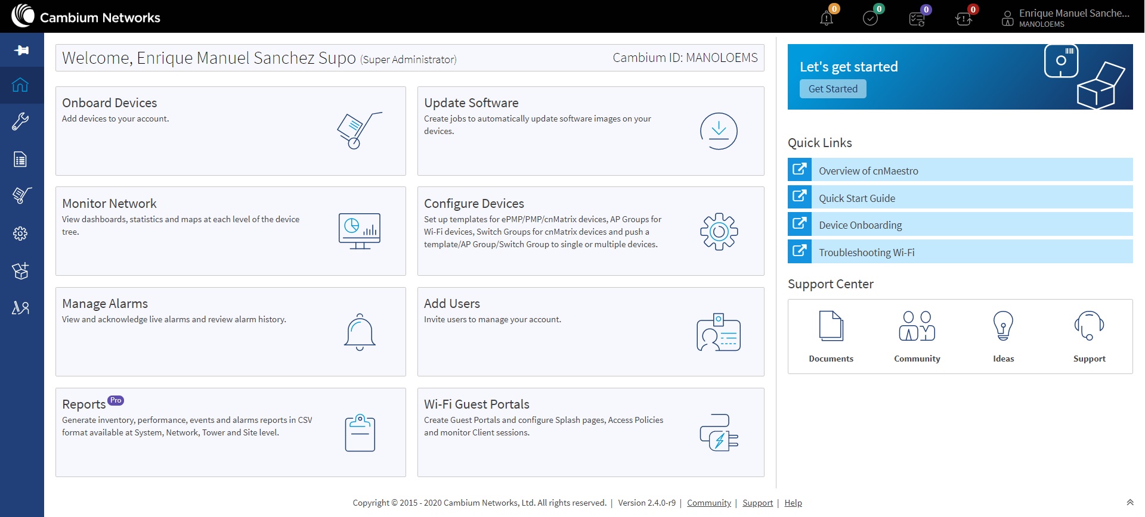The image size is (1145, 517).
Task: Open the Device Onboarding quick link
Action: [960, 224]
